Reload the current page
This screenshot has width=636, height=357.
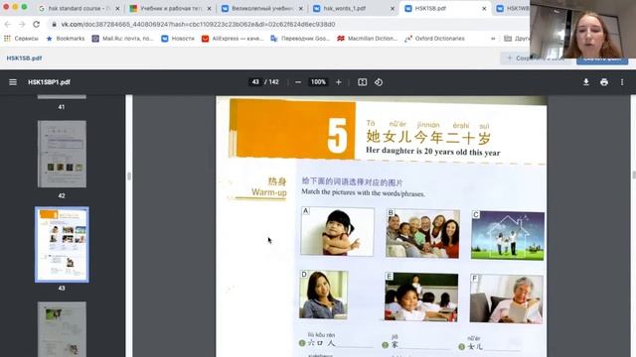pyautogui.click(x=37, y=24)
